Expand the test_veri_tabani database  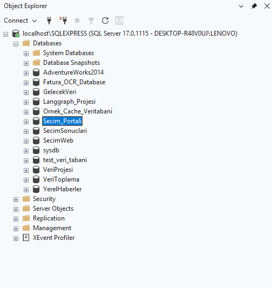(x=26, y=160)
